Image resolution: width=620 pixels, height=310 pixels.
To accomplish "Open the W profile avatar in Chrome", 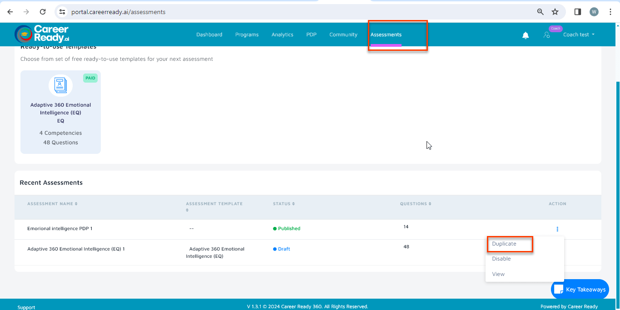I will [594, 12].
